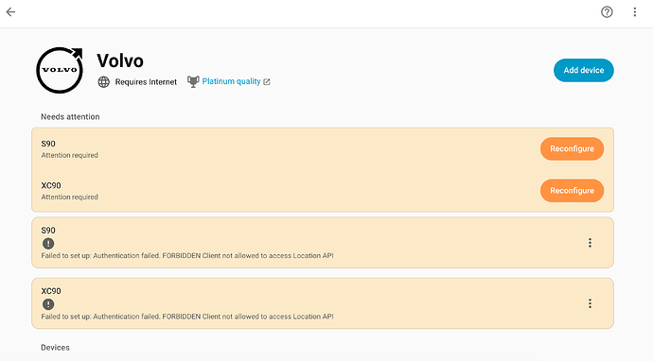The image size is (653, 361).
Task: Go back with the left arrow icon
Action: click(x=10, y=12)
